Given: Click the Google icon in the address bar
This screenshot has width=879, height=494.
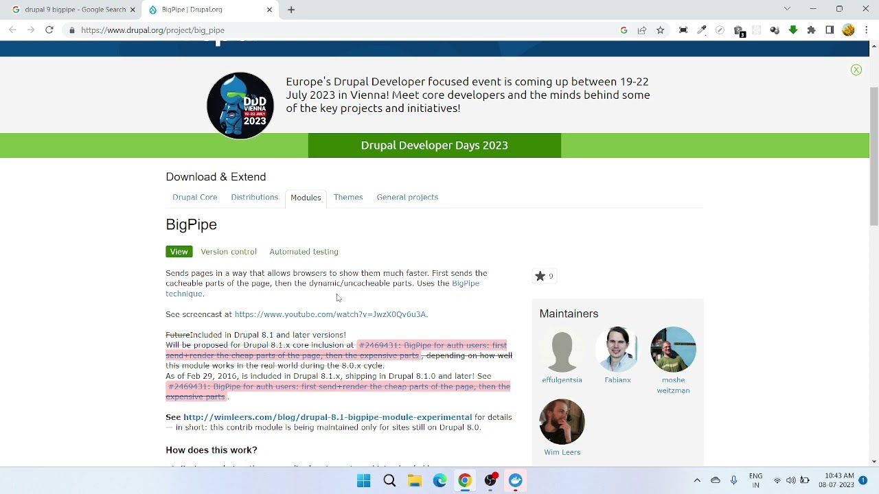Looking at the screenshot, I should coord(624,30).
